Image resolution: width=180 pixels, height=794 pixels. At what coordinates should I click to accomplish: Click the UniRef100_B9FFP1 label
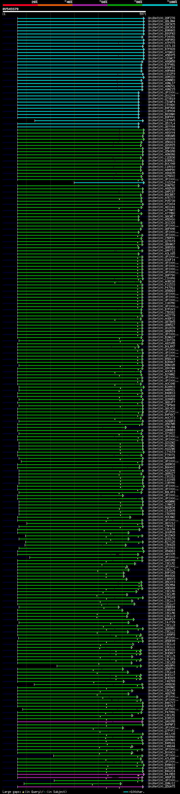[161, 117]
